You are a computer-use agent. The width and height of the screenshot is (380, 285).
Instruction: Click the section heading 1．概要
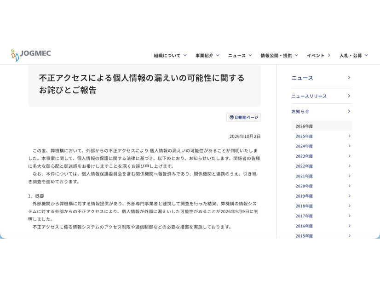(x=36, y=196)
